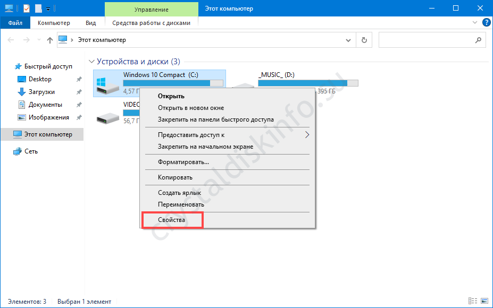This screenshot has height=308, width=493.
Task: Click the Файл button
Action: click(x=15, y=23)
